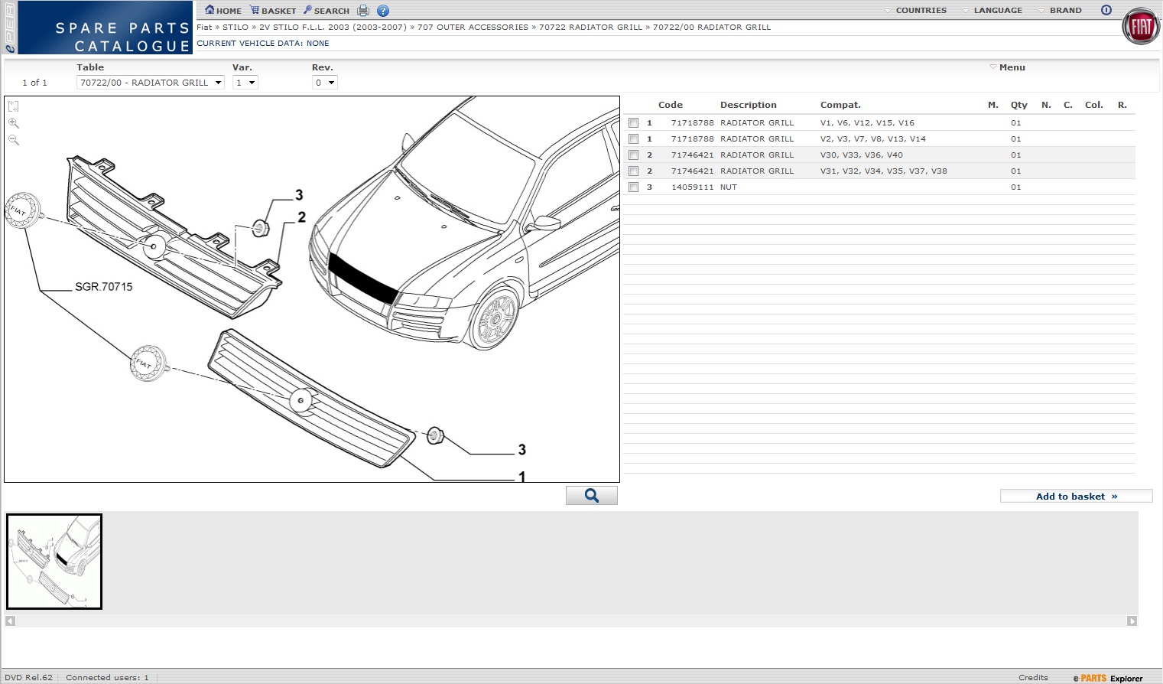Click thumbnail strip left arrow
The width and height of the screenshot is (1163, 684).
coord(10,620)
